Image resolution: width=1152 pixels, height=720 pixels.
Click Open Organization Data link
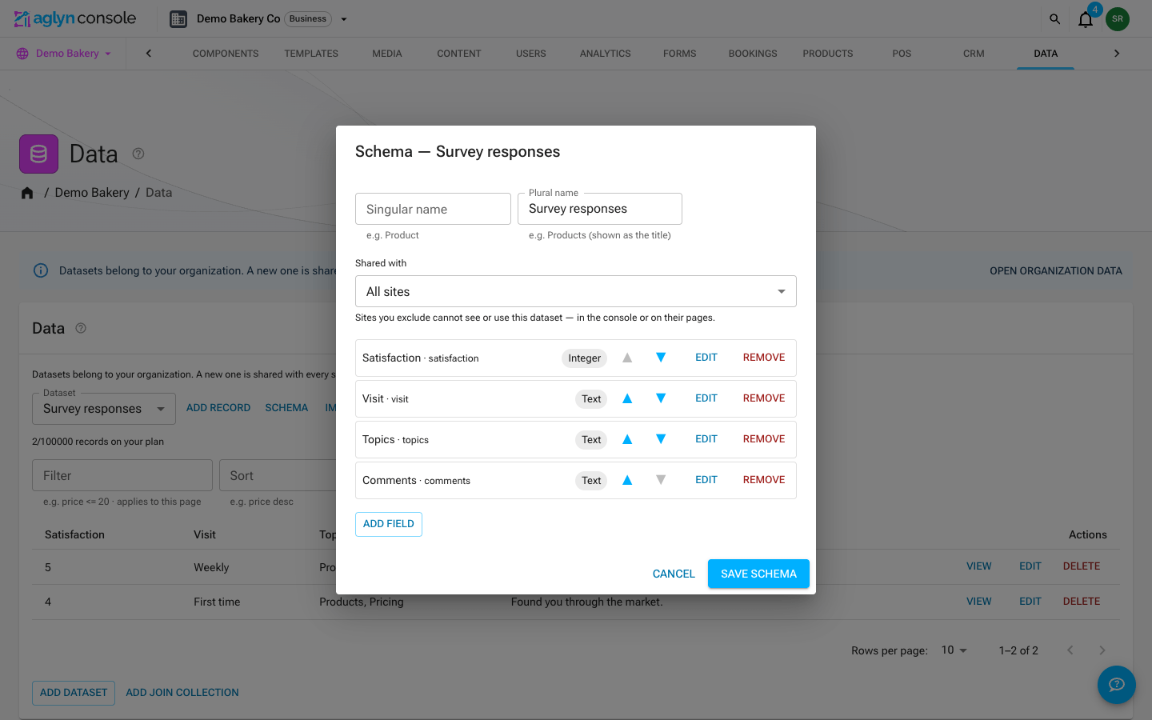click(1056, 271)
